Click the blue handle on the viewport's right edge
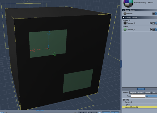 click(121, 64)
